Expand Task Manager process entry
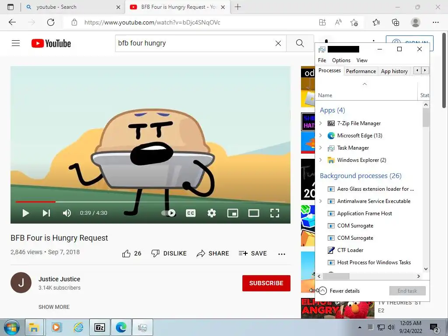 coord(321,148)
